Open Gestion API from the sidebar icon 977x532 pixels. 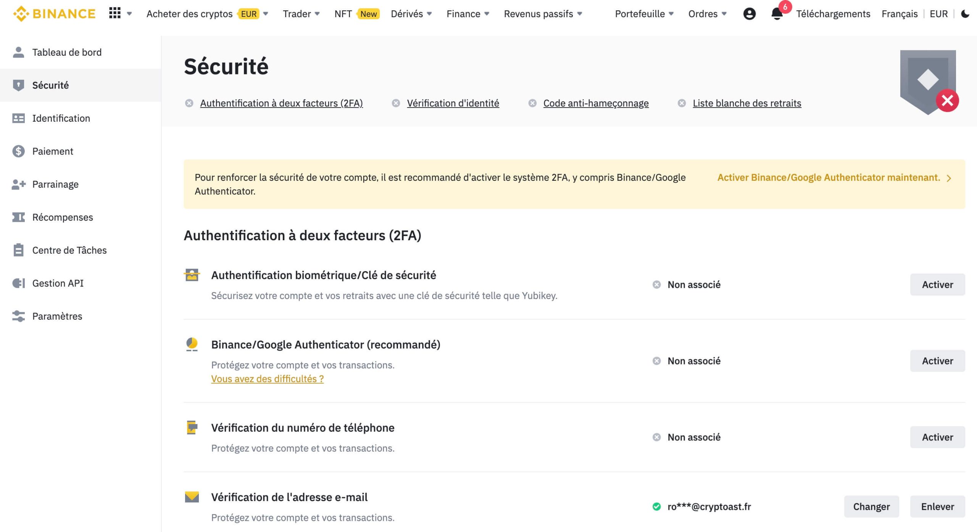point(18,283)
